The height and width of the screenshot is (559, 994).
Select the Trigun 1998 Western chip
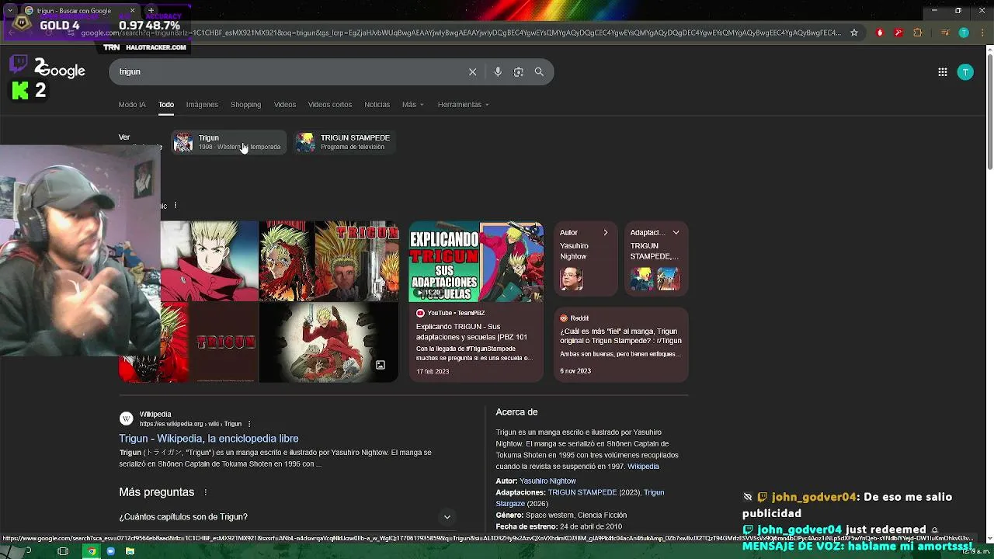tap(229, 142)
